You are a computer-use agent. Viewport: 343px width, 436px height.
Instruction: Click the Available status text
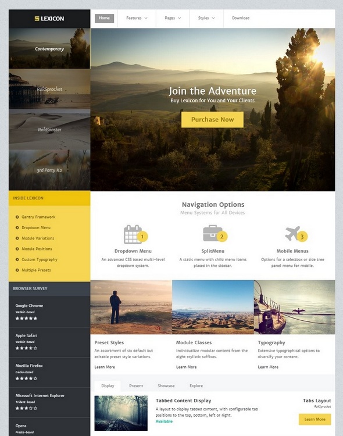164,421
